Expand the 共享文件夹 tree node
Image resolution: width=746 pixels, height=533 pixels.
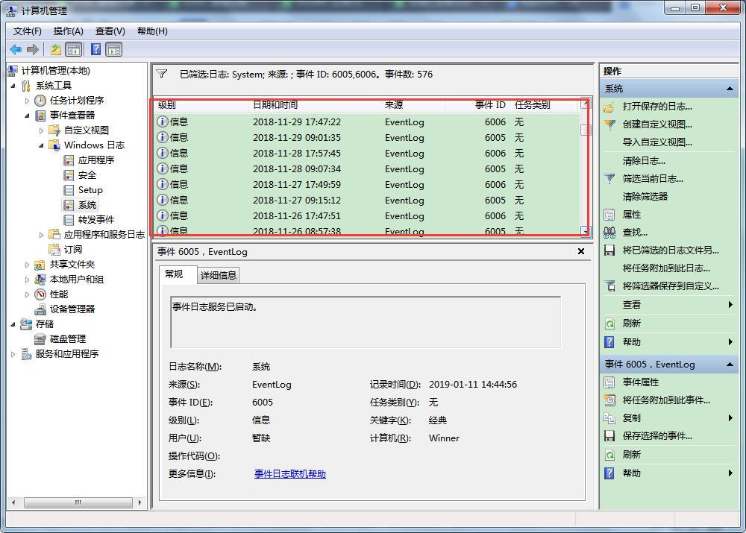[x=28, y=265]
